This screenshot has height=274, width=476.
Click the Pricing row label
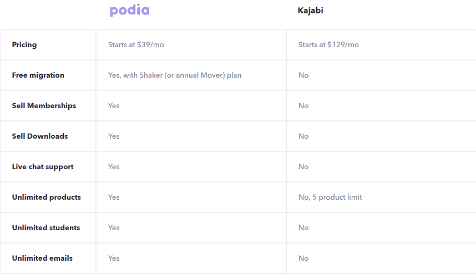tap(24, 45)
